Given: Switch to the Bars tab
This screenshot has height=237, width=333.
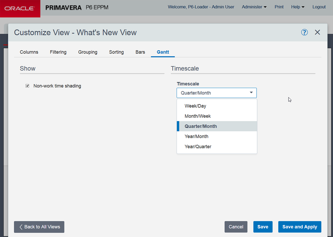Looking at the screenshot, I should 140,52.
